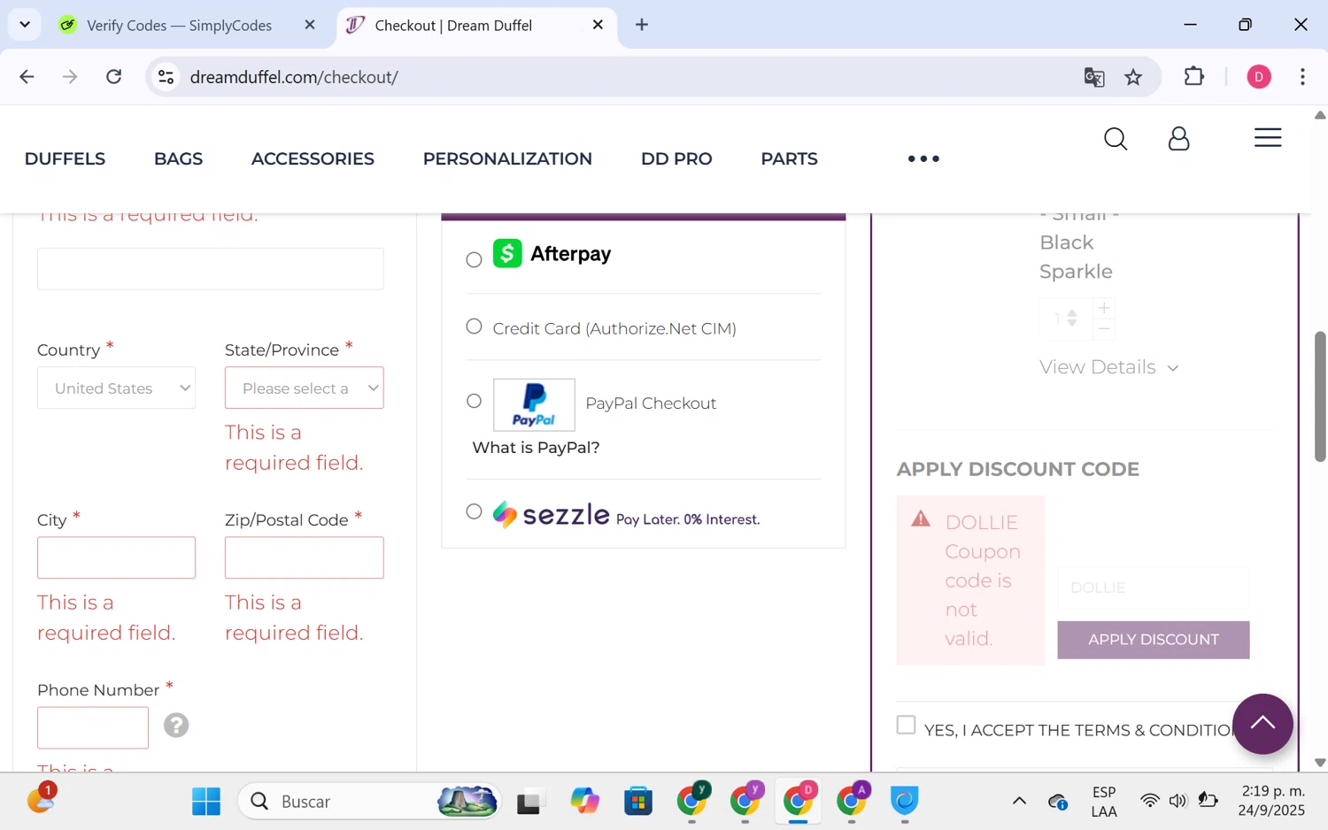This screenshot has width=1328, height=830.
Task: Open a new browser tab
Action: pos(642,25)
